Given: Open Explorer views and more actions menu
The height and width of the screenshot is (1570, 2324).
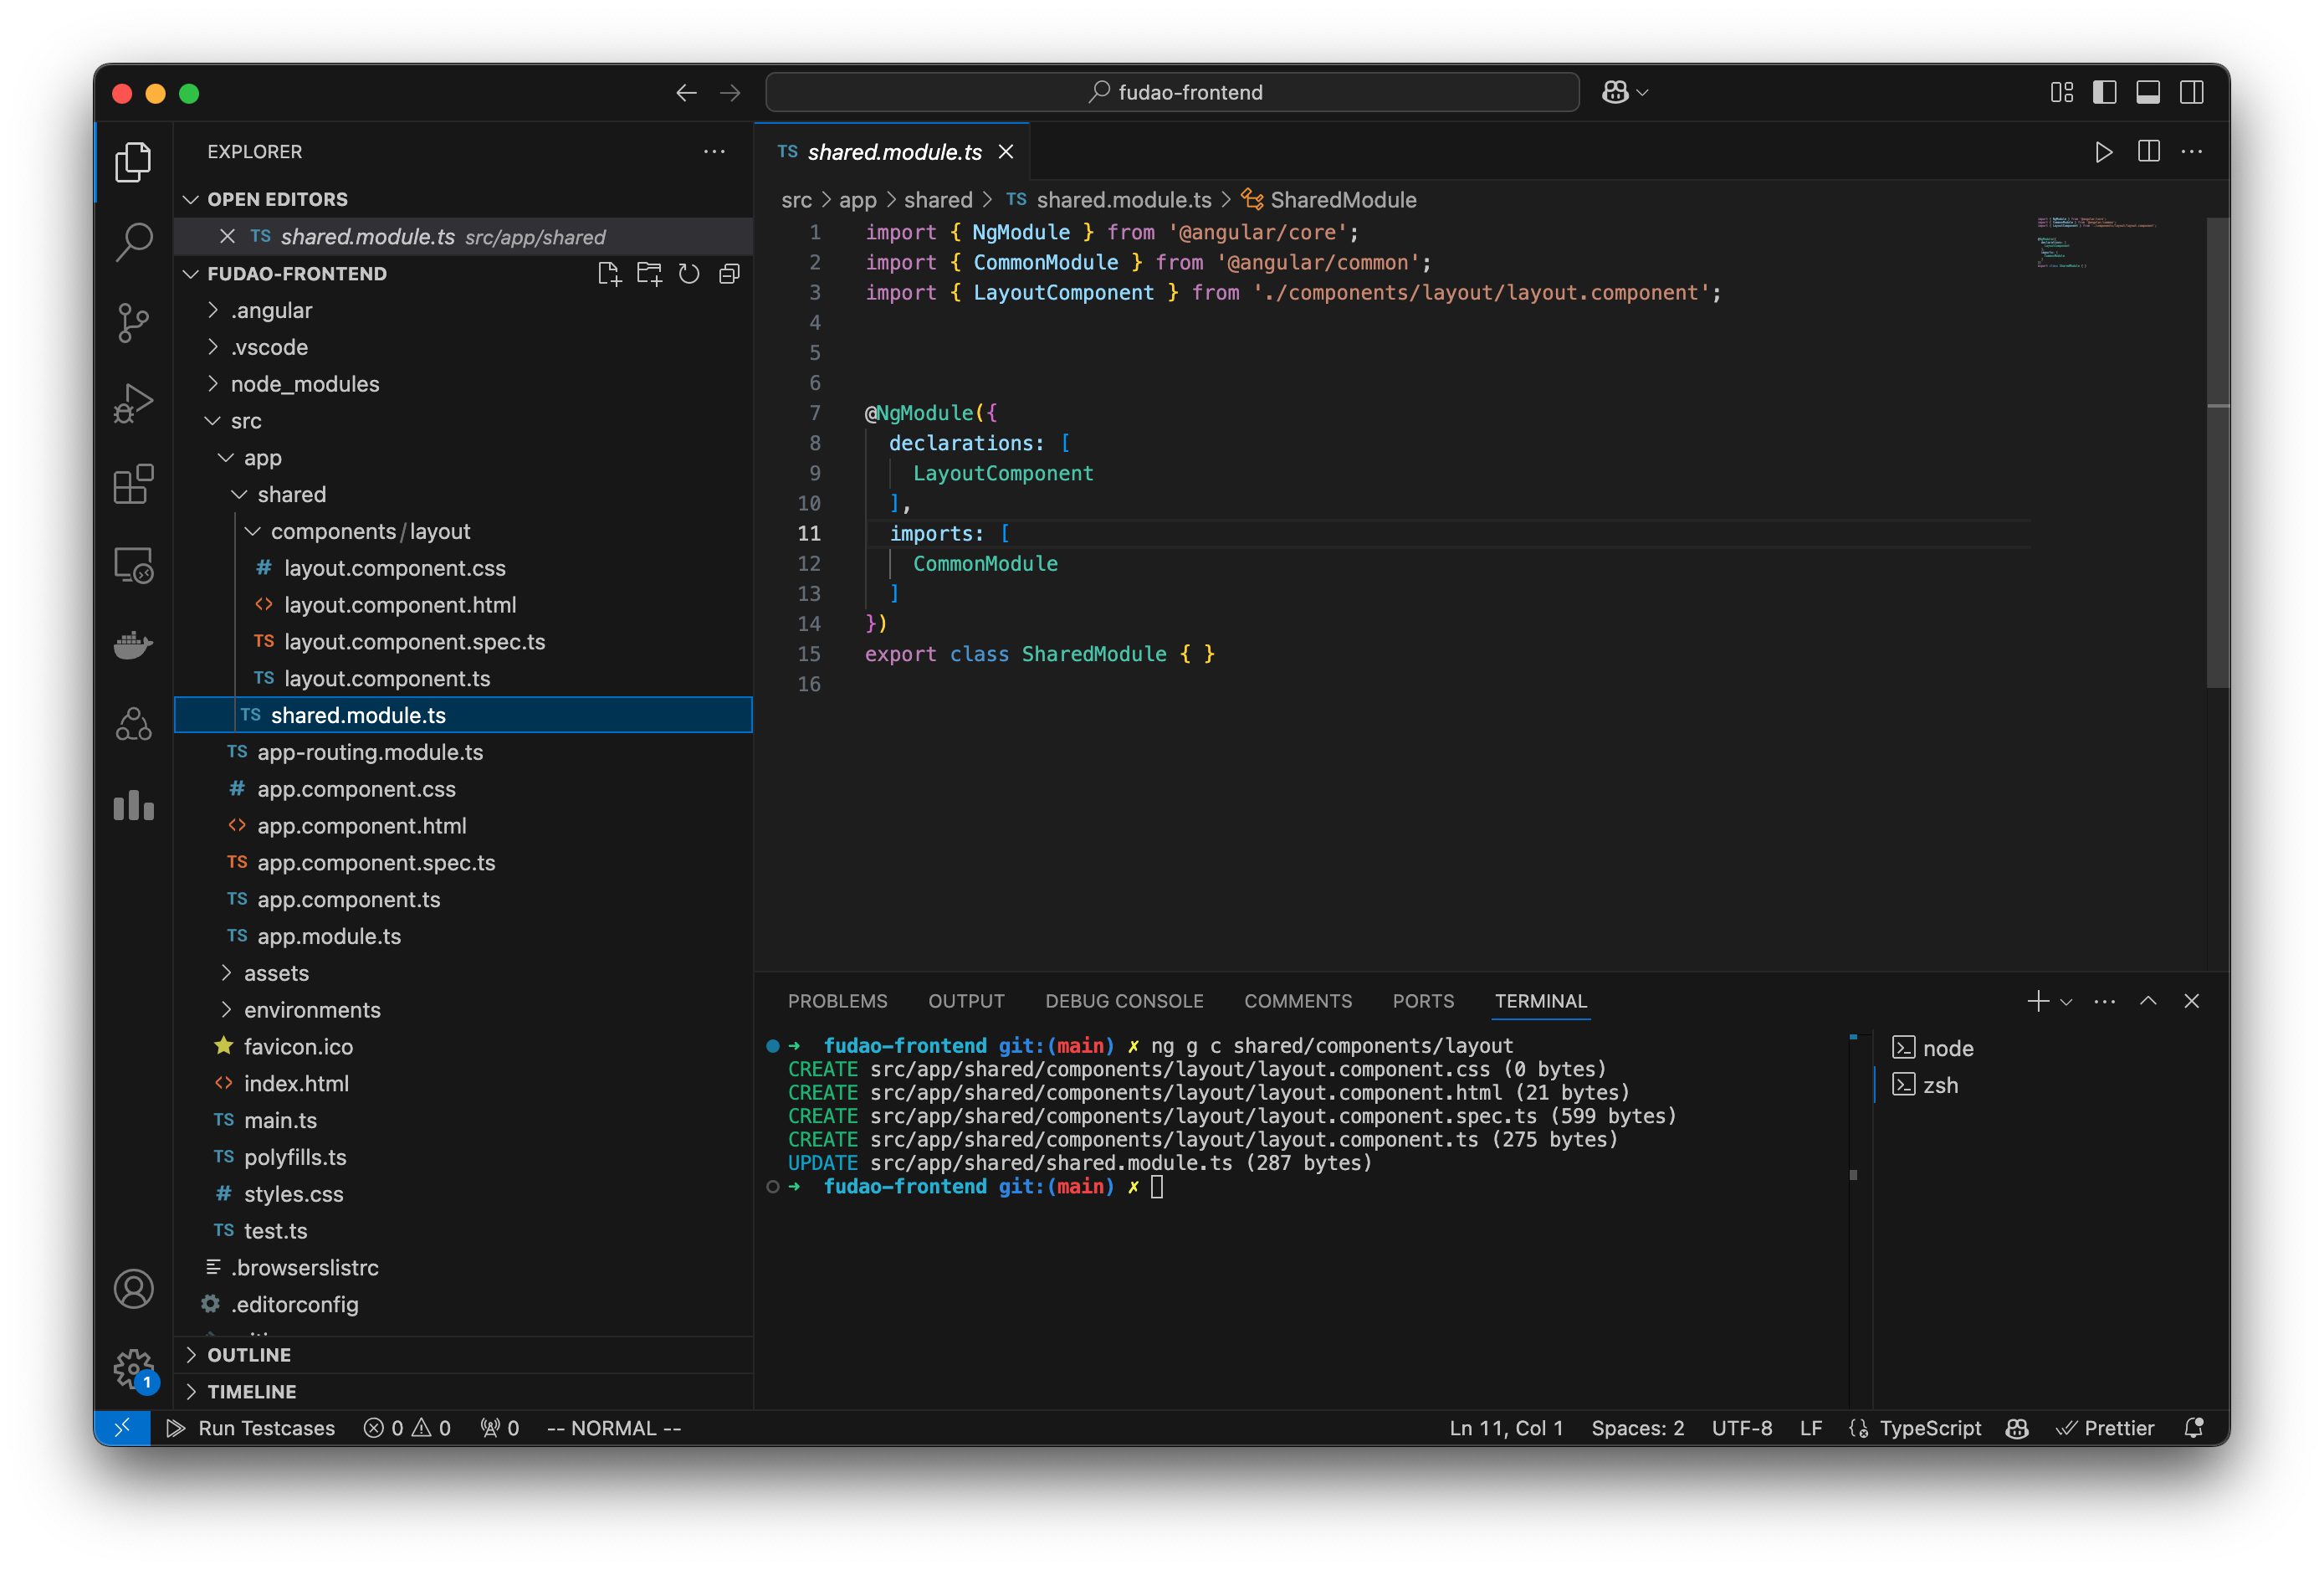Looking at the screenshot, I should 714,151.
